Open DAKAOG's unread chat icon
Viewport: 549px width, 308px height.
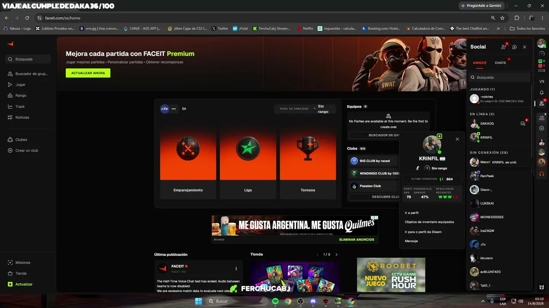[523, 124]
